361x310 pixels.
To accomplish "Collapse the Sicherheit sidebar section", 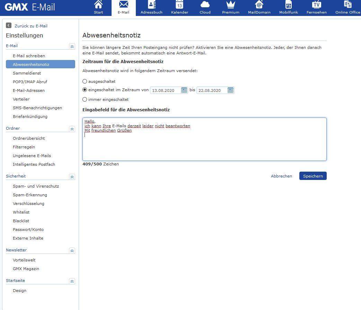I will (72, 177).
